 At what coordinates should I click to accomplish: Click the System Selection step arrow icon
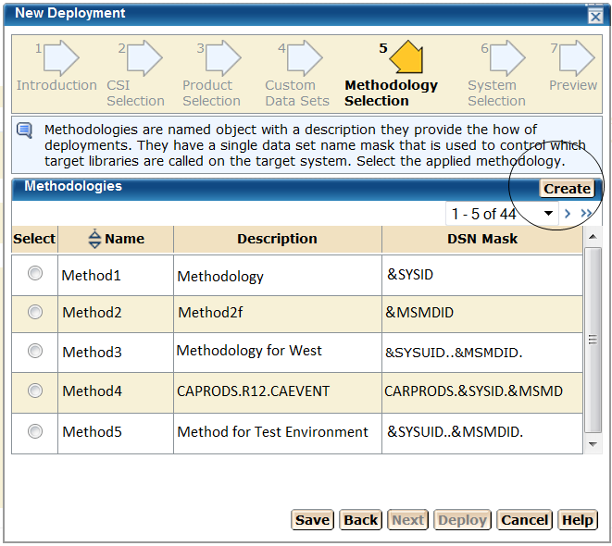point(506,58)
